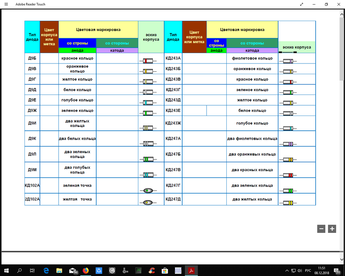Open the waveform app on the taskbar

coord(178,270)
